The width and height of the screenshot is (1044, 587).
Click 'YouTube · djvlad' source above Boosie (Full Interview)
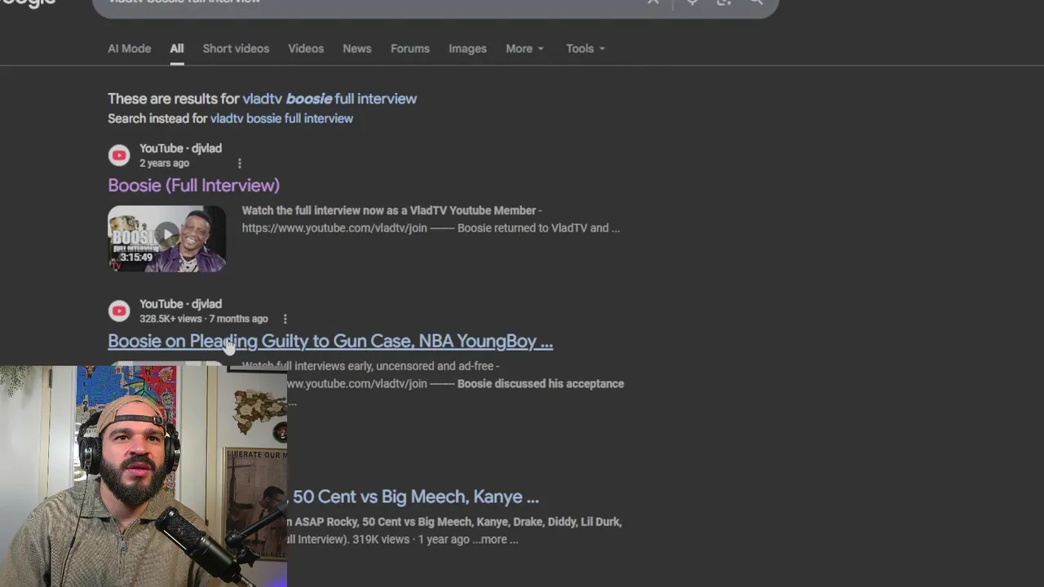[180, 148]
